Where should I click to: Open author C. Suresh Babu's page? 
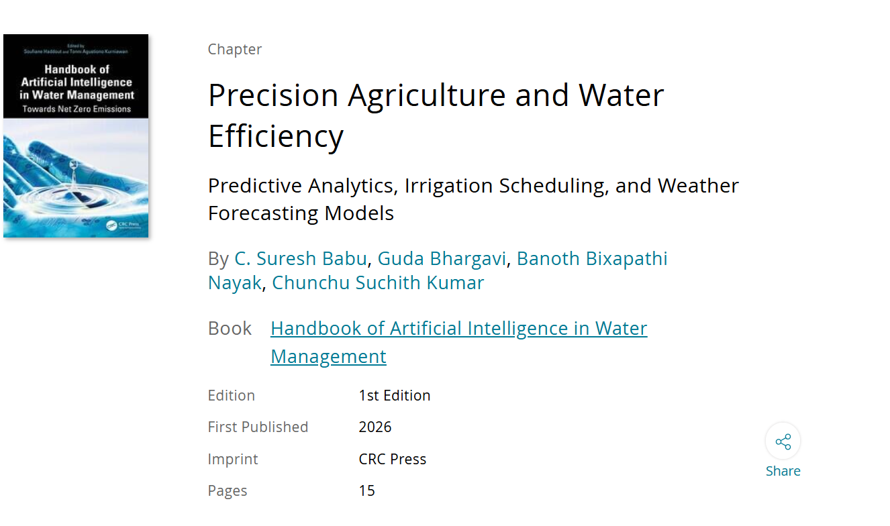pos(301,258)
